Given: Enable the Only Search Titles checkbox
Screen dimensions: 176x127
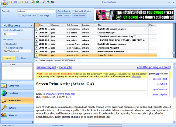Looking at the screenshot, I should click(19, 15).
